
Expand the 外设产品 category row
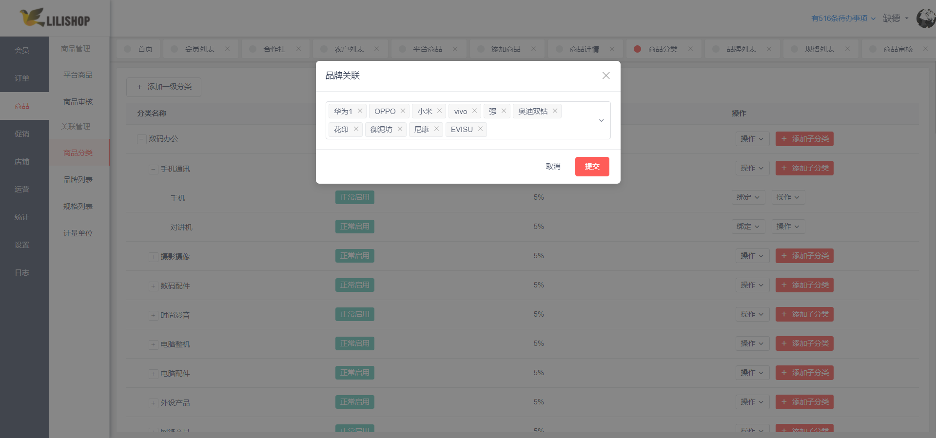click(153, 403)
